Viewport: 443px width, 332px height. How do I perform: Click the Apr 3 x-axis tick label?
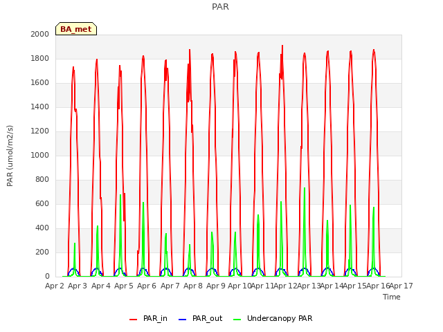(x=78, y=286)
